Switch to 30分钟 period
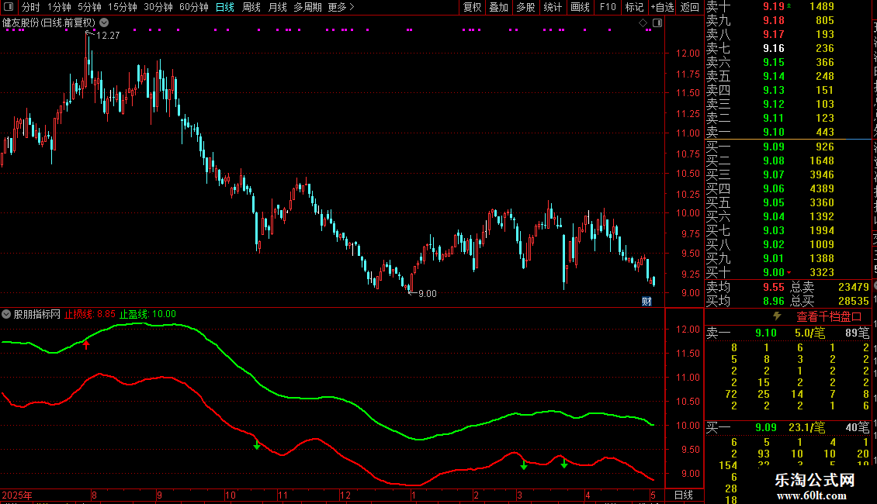 pos(158,7)
